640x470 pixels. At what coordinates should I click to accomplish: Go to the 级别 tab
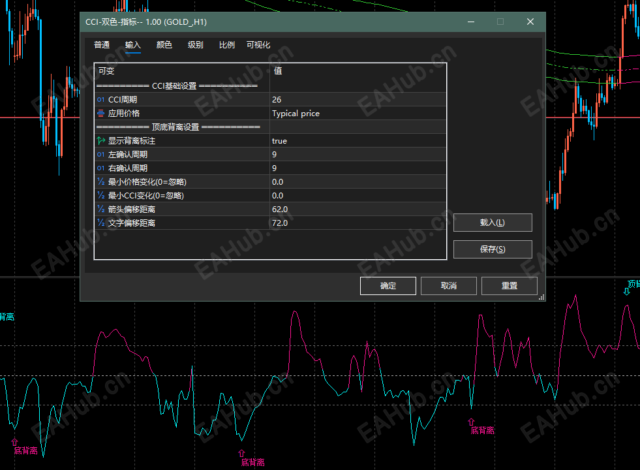(196, 45)
